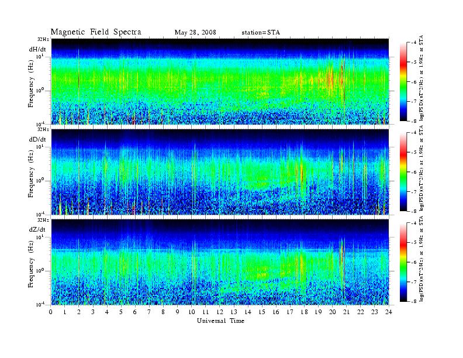The height and width of the screenshot is (358, 463).
Task: Click hour "19" on the Universal Time axis
Action: (x=318, y=312)
